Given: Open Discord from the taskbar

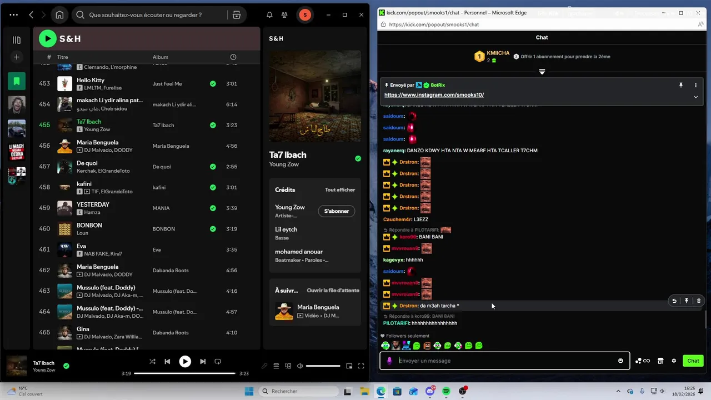Looking at the screenshot, I should point(430,391).
